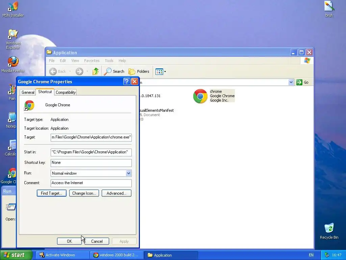Click the EN language indicator
Image resolution: width=346 pixels, height=260 pixels.
click(311, 255)
